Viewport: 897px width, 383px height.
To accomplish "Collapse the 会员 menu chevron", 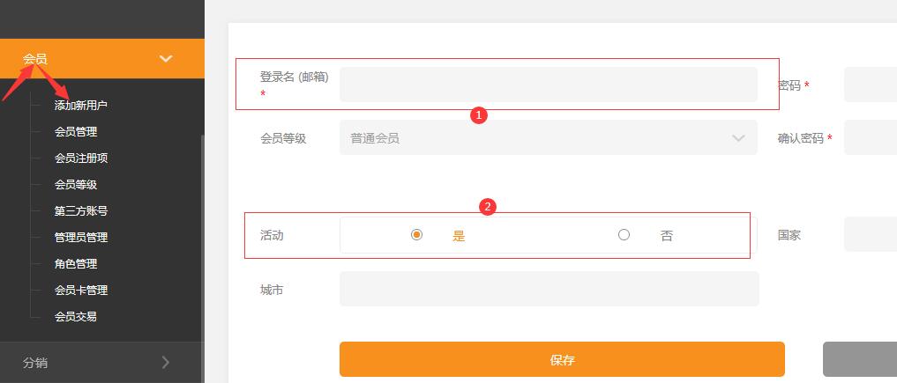I will tap(165, 59).
